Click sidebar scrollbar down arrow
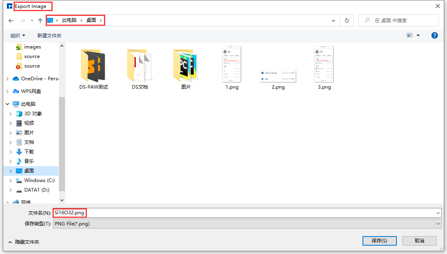 coord(62,200)
